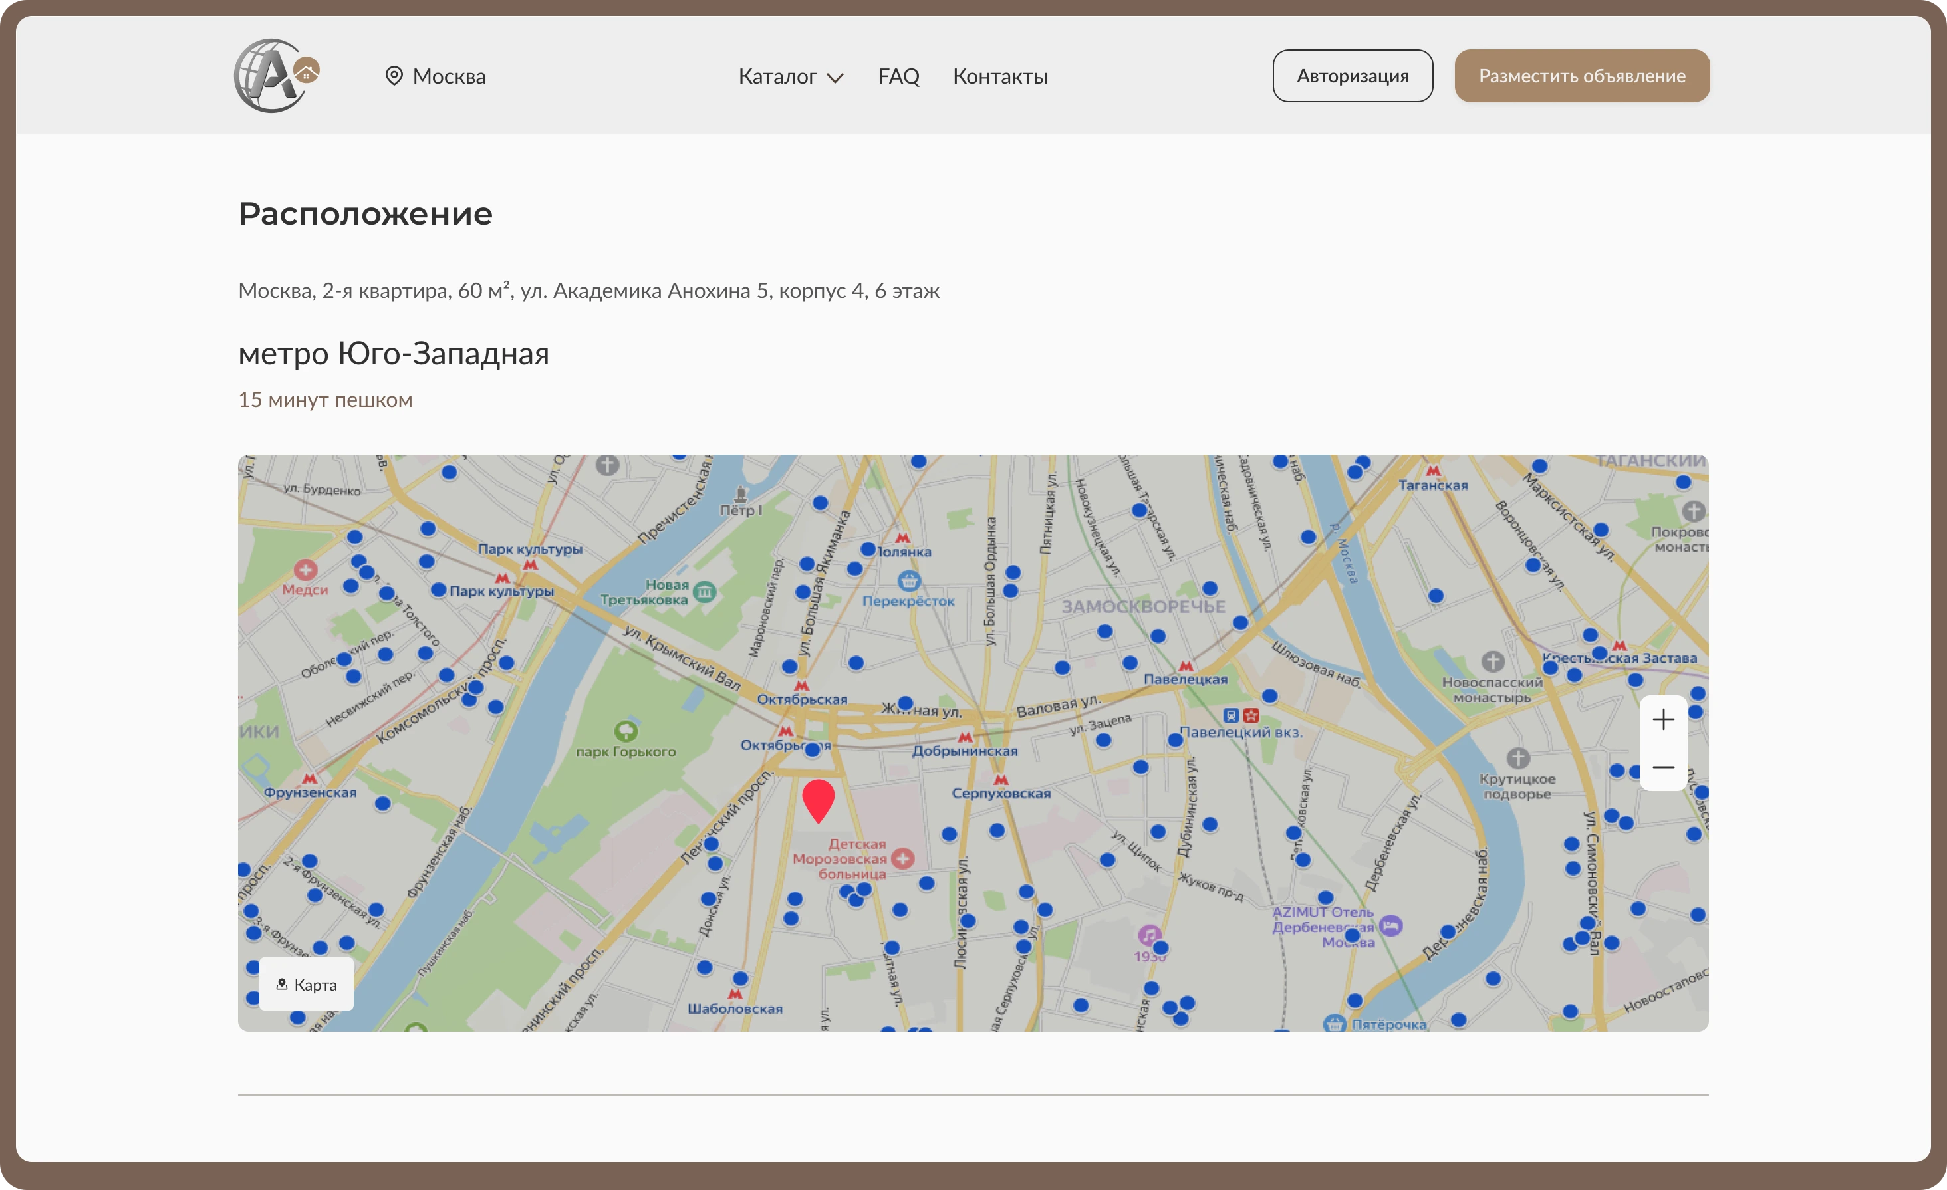This screenshot has height=1190, width=1947.
Task: Click the ЗАМОСКВОРЕЧЬЕ district label
Action: pos(1143,607)
